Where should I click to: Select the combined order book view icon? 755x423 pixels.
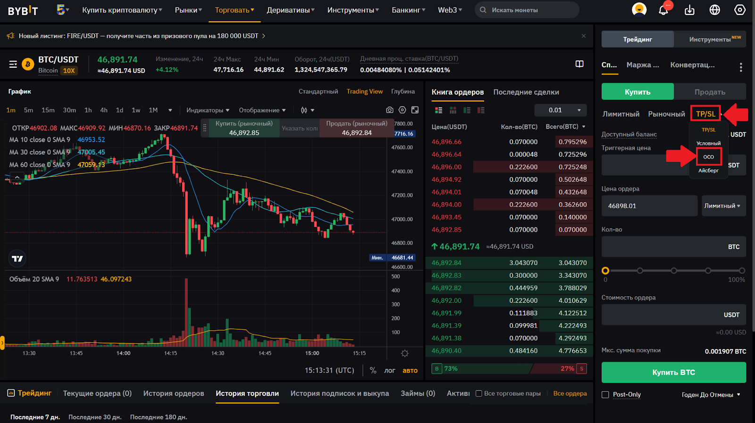pos(438,110)
